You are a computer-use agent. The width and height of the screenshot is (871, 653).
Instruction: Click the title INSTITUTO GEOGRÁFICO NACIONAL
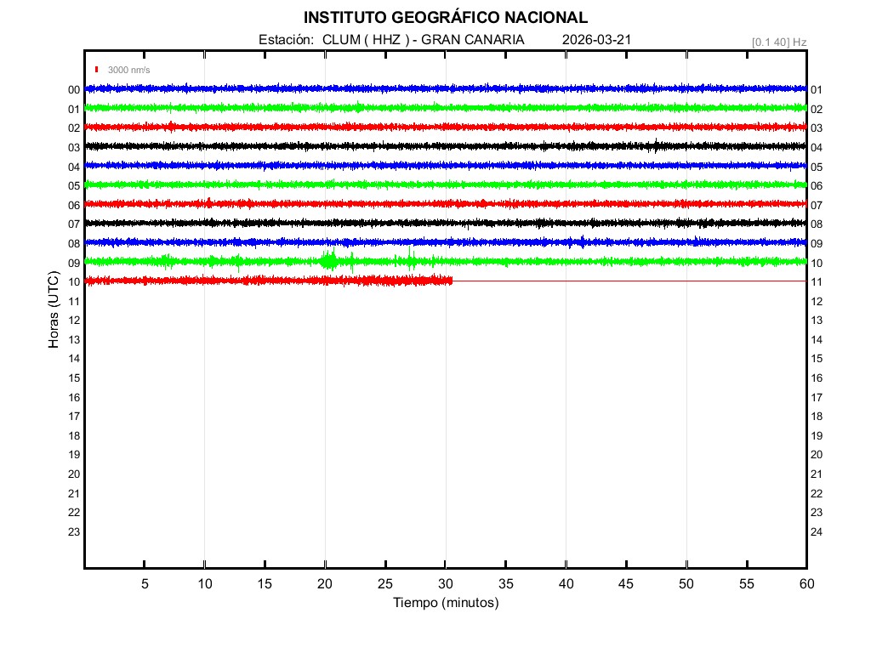[445, 17]
